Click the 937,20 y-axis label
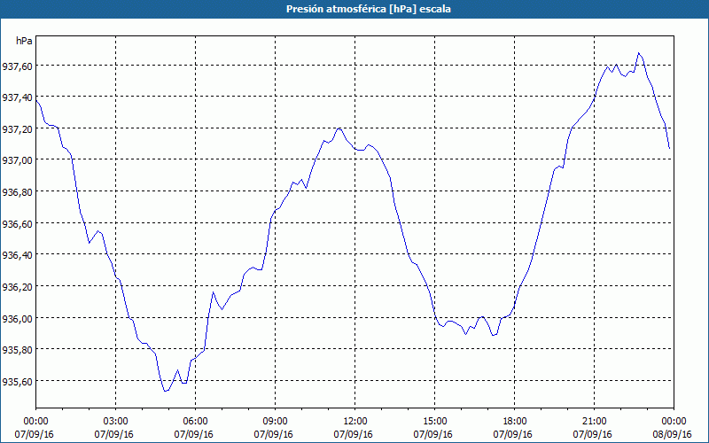The height and width of the screenshot is (443, 709). click(x=17, y=128)
